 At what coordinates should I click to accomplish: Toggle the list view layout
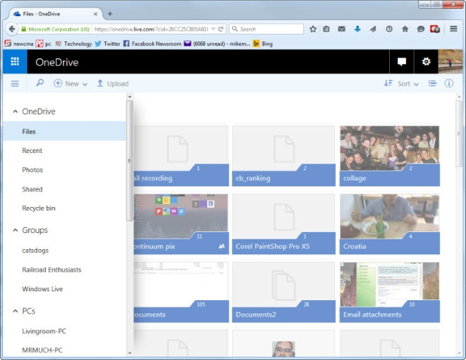coord(433,84)
